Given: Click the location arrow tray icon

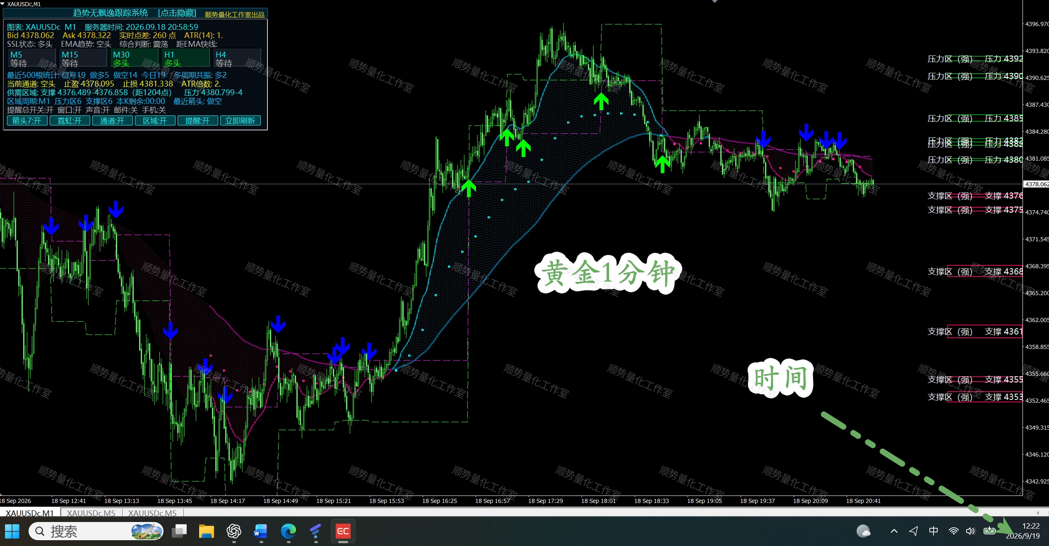Looking at the screenshot, I should tap(914, 531).
